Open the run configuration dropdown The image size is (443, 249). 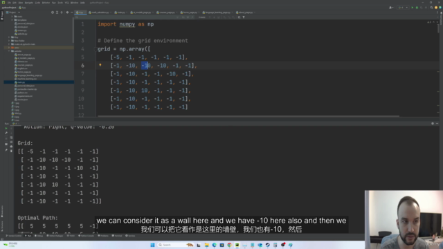click(x=403, y=8)
